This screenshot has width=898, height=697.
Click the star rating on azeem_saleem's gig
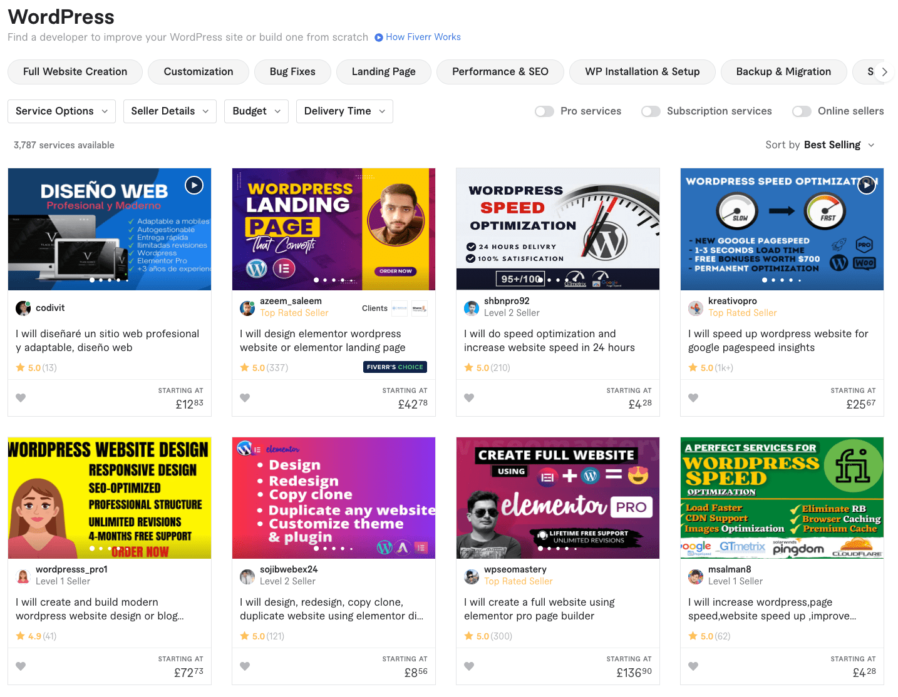(264, 368)
